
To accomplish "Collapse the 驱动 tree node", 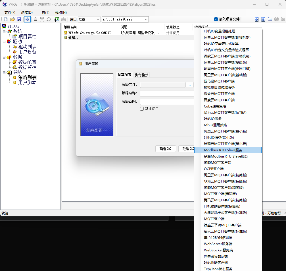I will click(4, 42).
